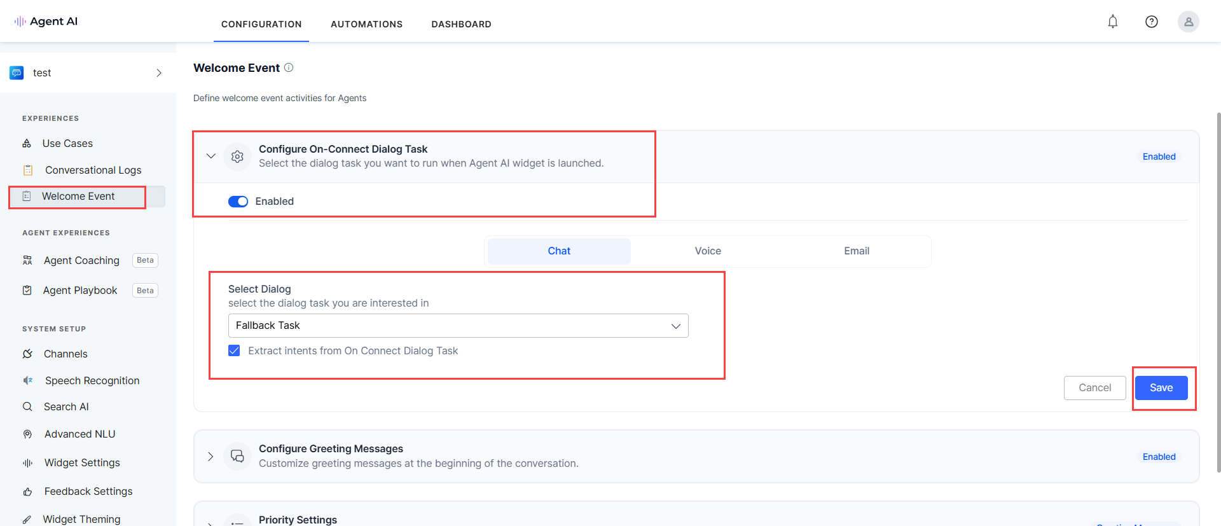Go to Feedback Settings
The width and height of the screenshot is (1221, 526).
coord(88,491)
